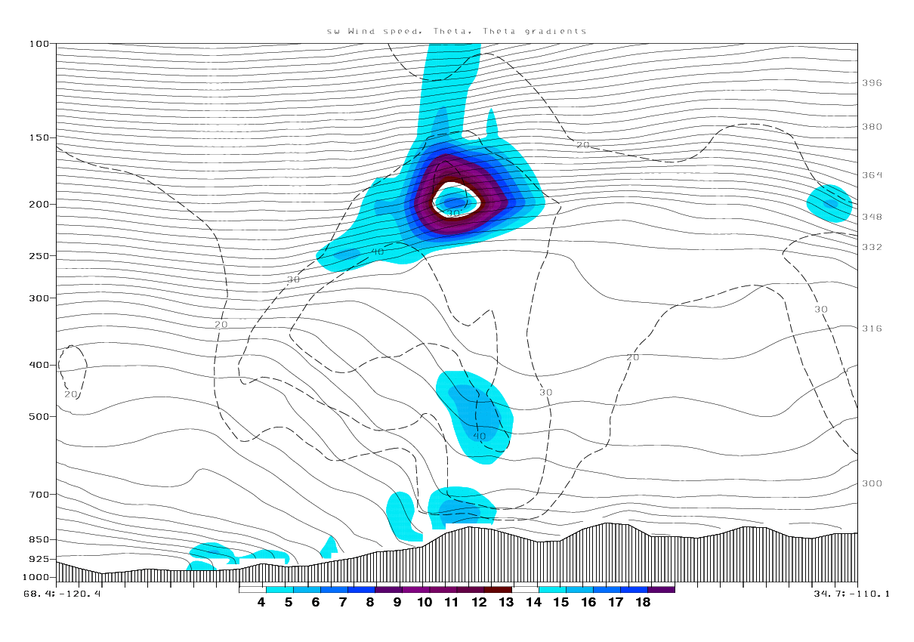The width and height of the screenshot is (914, 642).
Task: Click the 380 theta label on right axis
Action: pyautogui.click(x=872, y=127)
